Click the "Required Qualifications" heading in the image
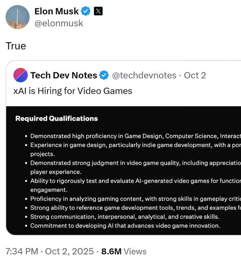The image size is (241, 261). [56, 119]
